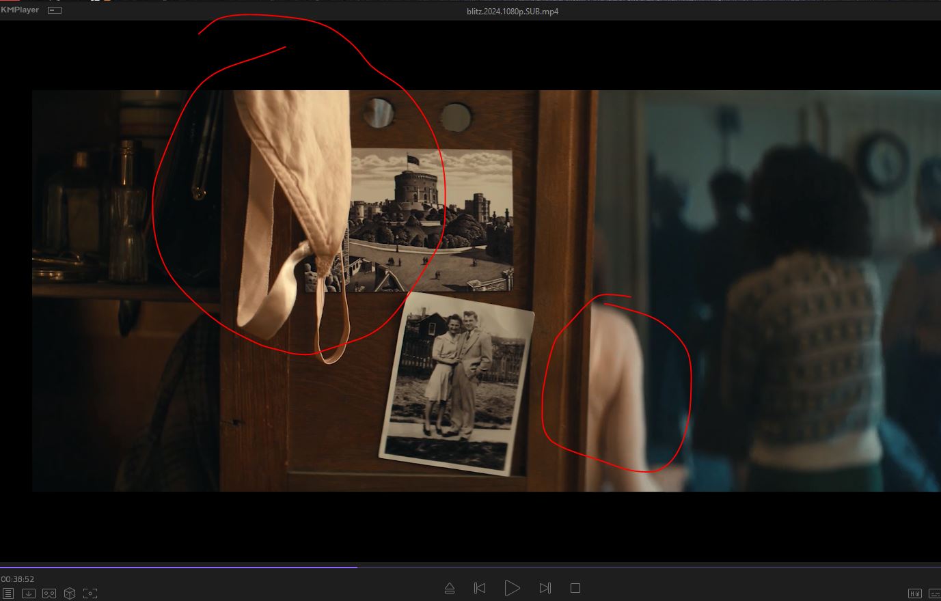This screenshot has width=941, height=601.
Task: Skip to the next track
Action: coord(545,588)
